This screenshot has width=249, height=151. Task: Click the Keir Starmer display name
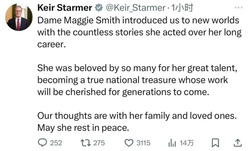(64, 7)
